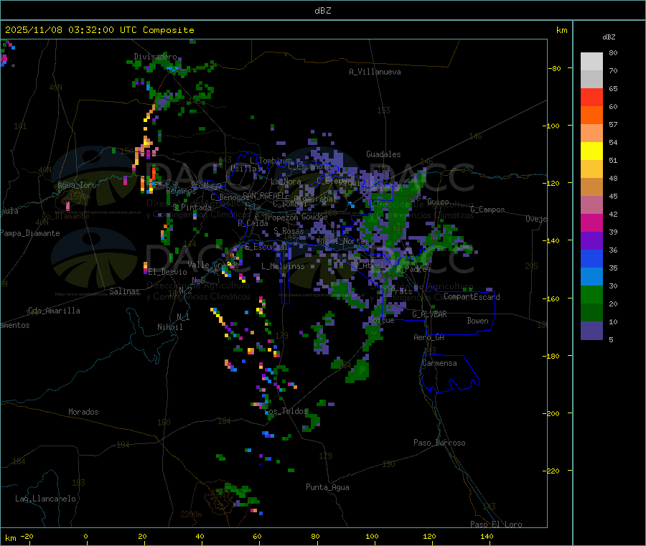Image resolution: width=646 pixels, height=546 pixels.
Task: Click the G_Campos map label
Action: coord(487,210)
